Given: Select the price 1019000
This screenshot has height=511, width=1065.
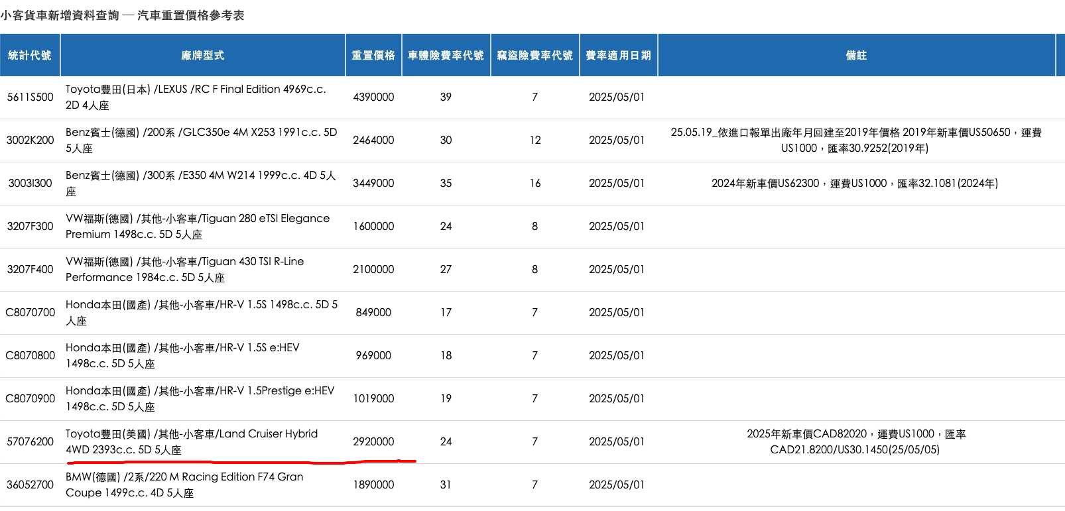Looking at the screenshot, I should pyautogui.click(x=373, y=398).
